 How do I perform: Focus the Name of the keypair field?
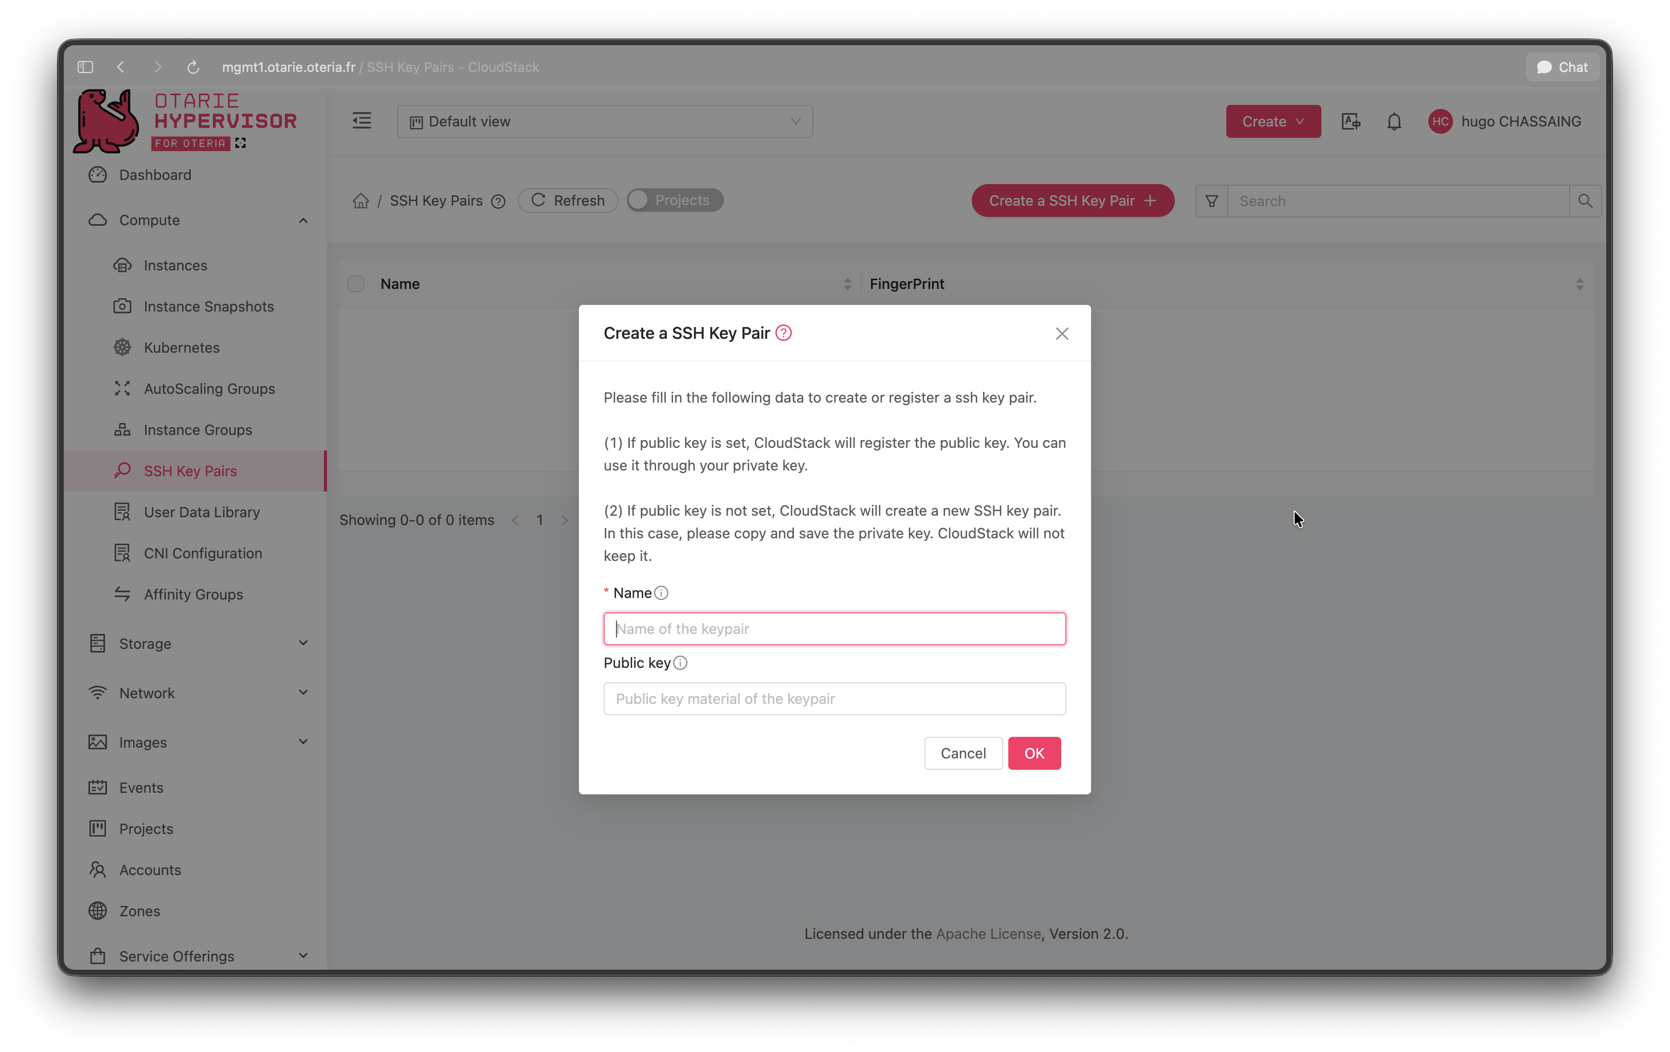pos(834,628)
